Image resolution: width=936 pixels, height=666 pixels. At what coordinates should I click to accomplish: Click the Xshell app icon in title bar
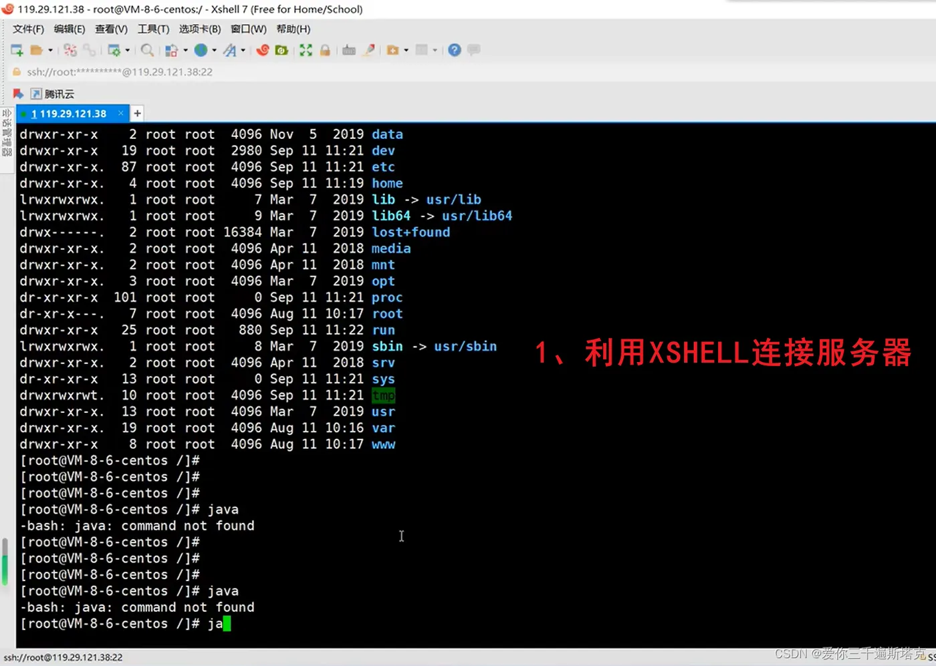point(8,9)
